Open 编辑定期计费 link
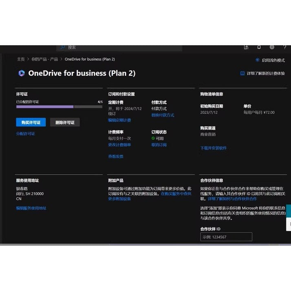The image size is (291, 291). [119, 120]
